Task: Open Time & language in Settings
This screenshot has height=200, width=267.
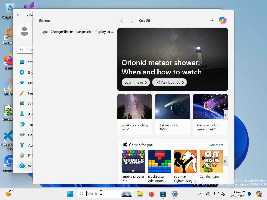Action: coord(25,124)
